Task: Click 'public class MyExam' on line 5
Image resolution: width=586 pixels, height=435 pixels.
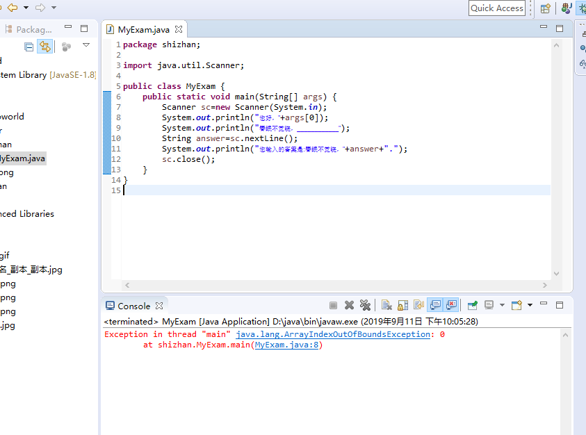Action: pyautogui.click(x=170, y=86)
